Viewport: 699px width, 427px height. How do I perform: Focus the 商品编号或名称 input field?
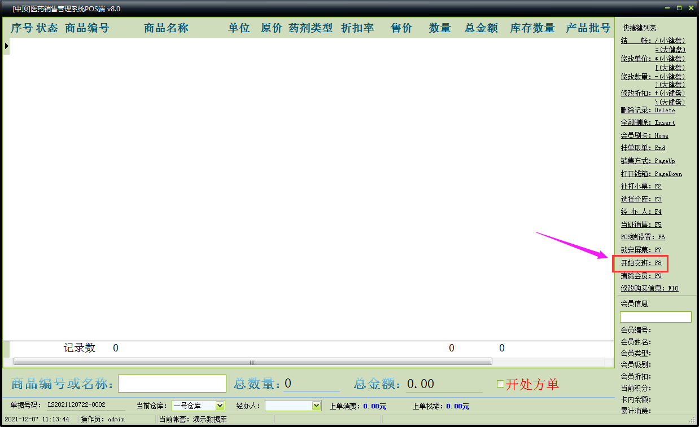pos(172,384)
